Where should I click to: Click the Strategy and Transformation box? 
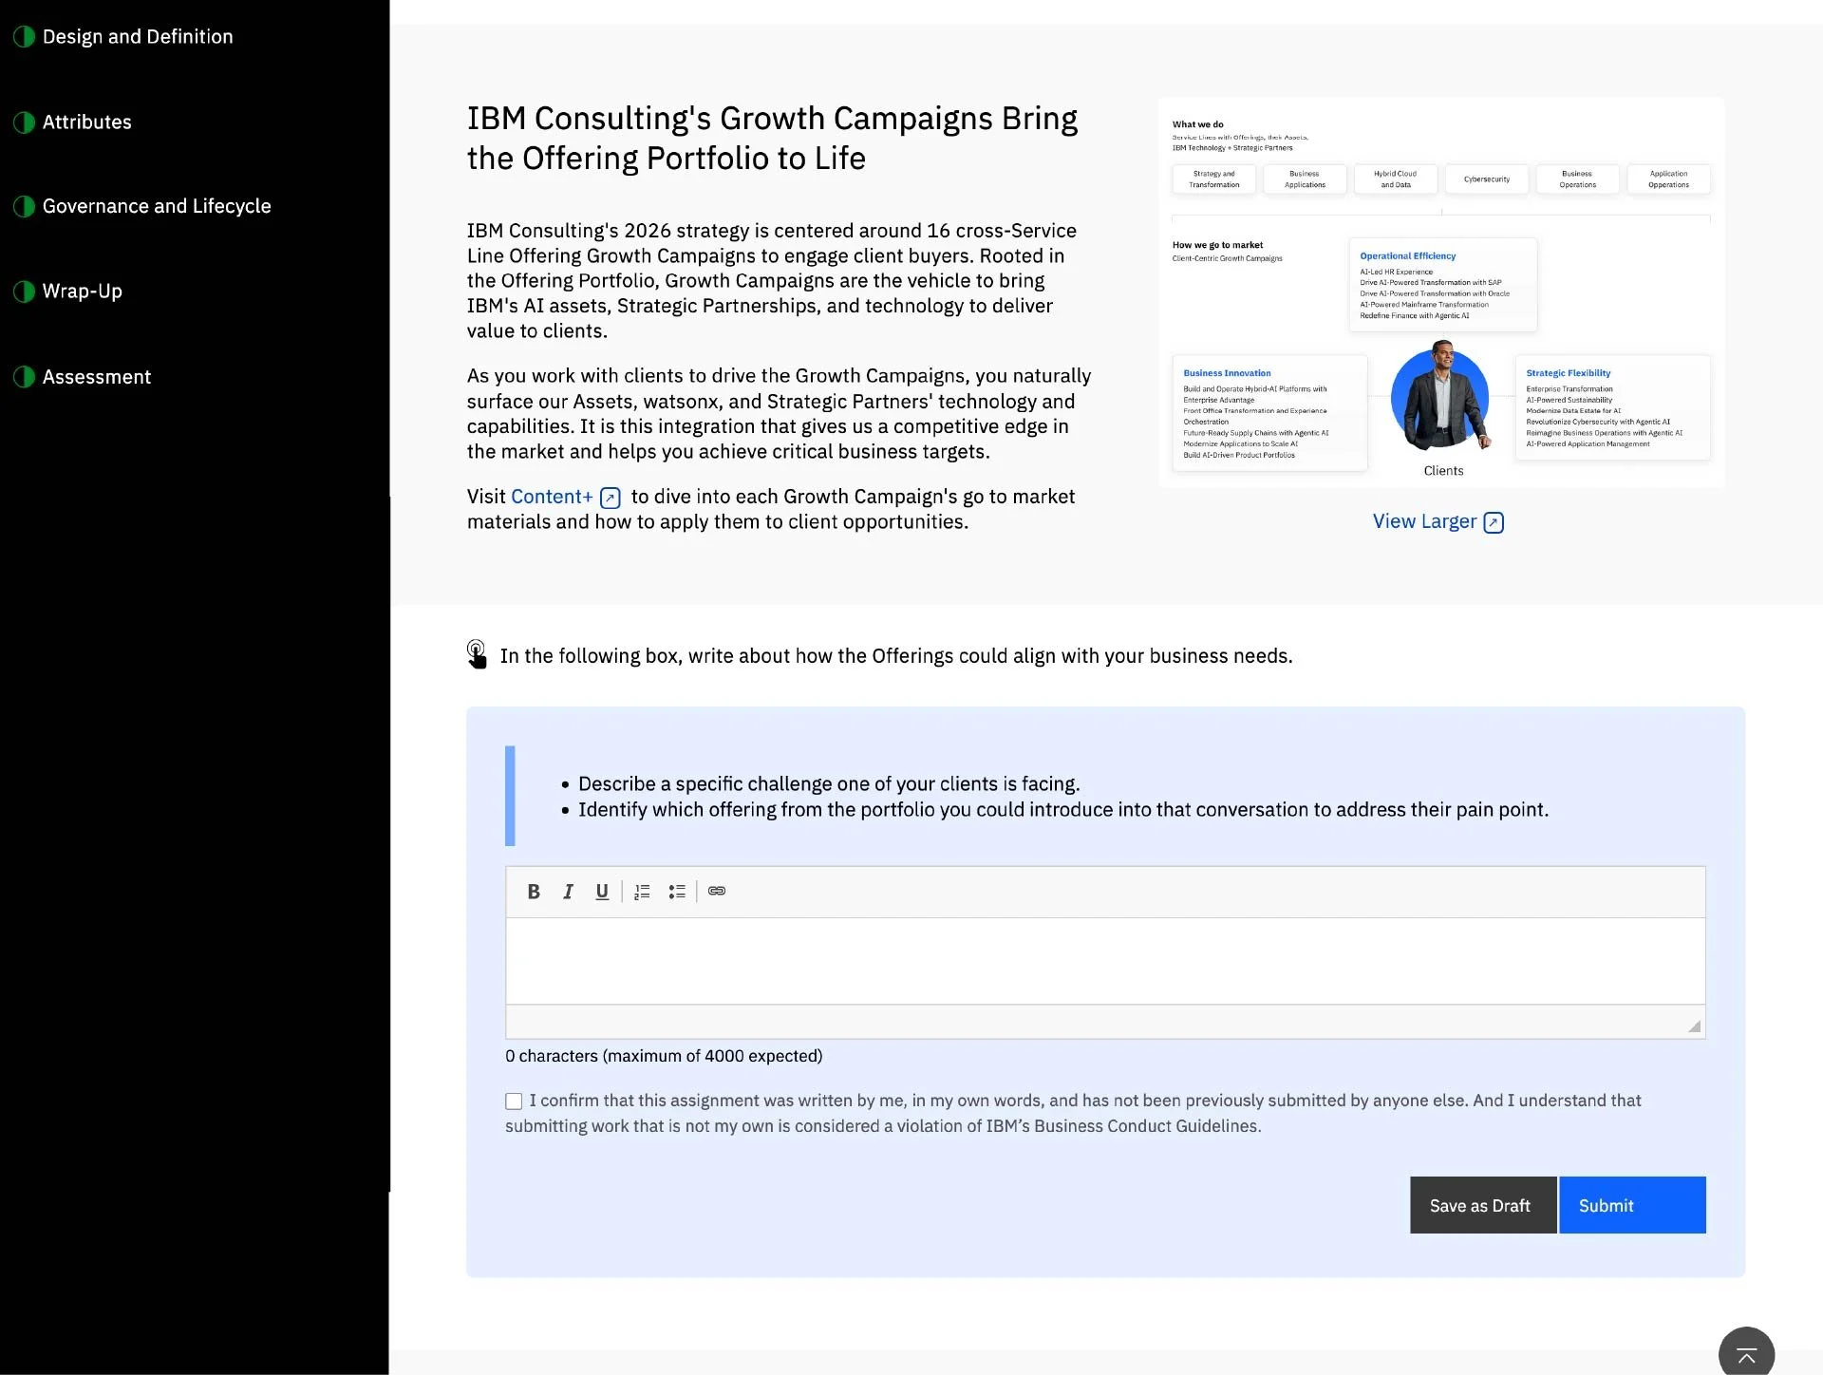1214,179
